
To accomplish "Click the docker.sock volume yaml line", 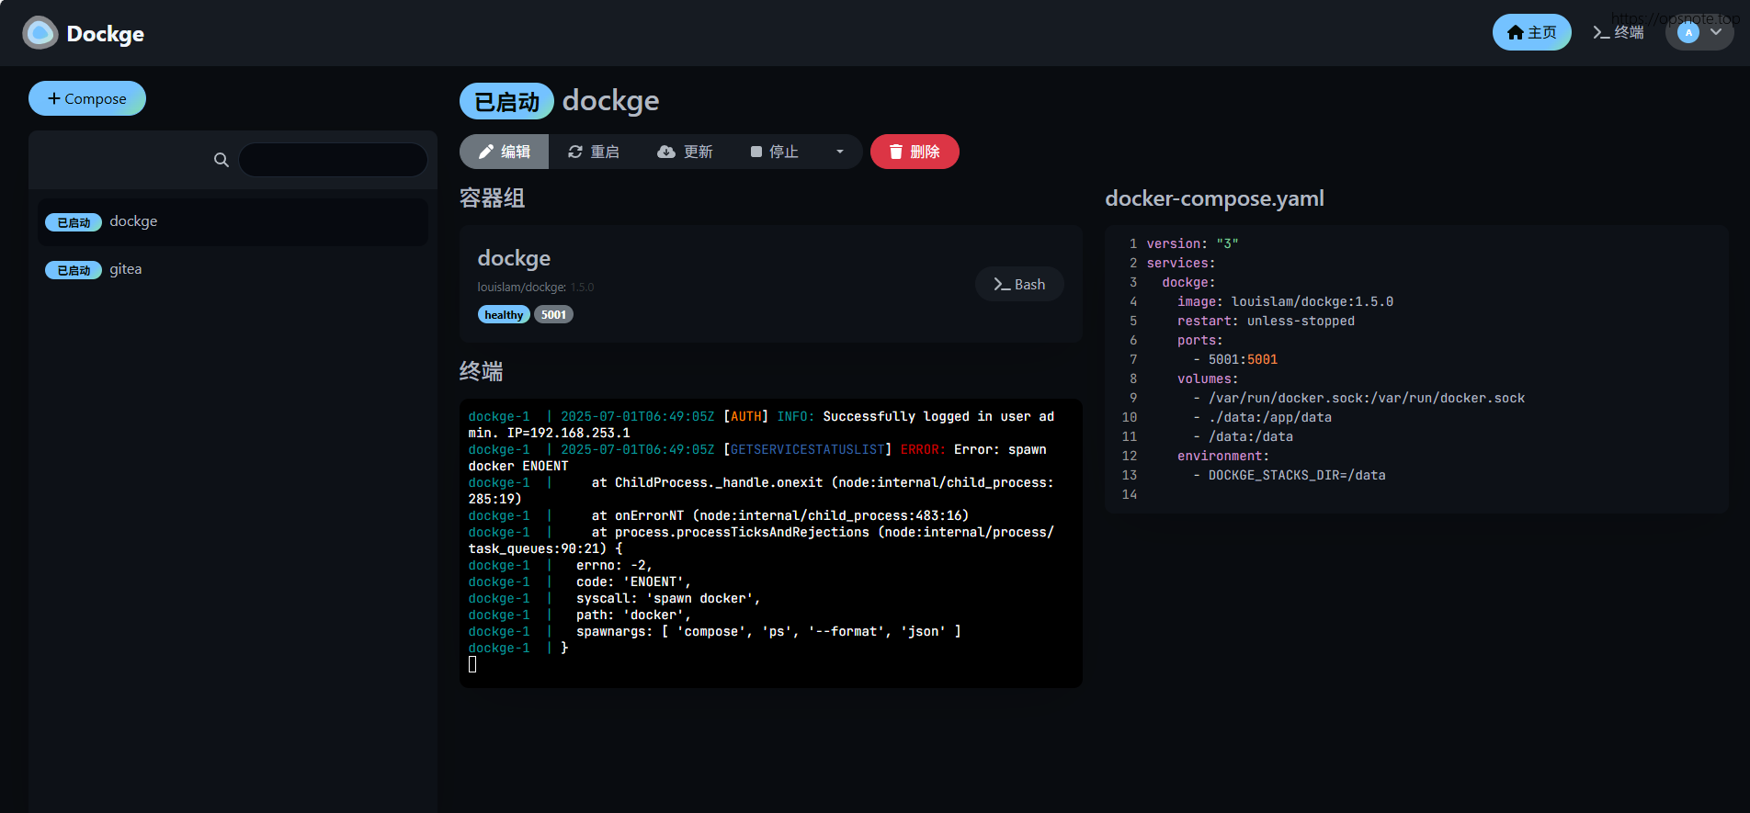I will [1358, 398].
